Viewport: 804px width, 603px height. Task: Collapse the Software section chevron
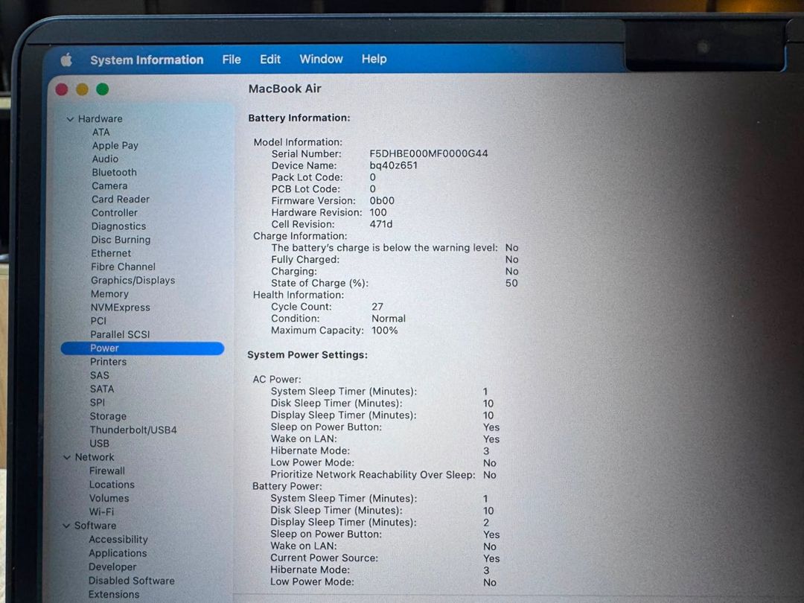pos(66,526)
